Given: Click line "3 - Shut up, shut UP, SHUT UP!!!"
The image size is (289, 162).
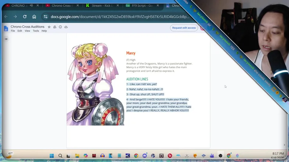Looking at the screenshot, I should coord(145,94).
